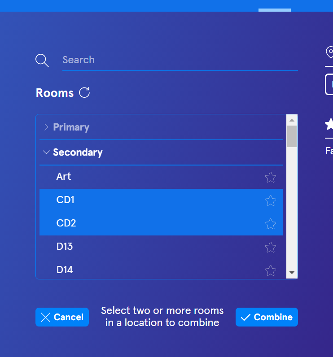The height and width of the screenshot is (357, 333).
Task: Click the search magnifier icon
Action: coord(42,61)
